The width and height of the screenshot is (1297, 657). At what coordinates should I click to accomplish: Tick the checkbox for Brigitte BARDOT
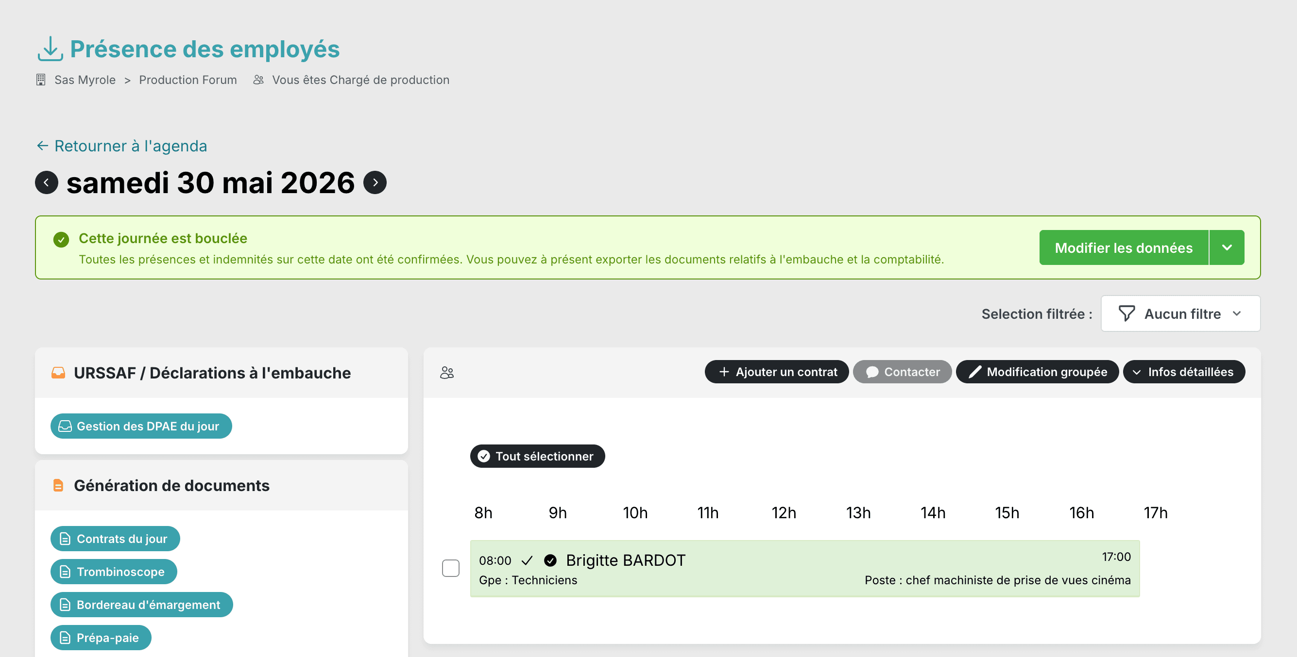pos(451,569)
